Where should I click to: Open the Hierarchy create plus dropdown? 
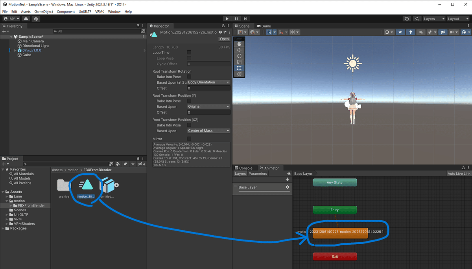(x=5, y=31)
